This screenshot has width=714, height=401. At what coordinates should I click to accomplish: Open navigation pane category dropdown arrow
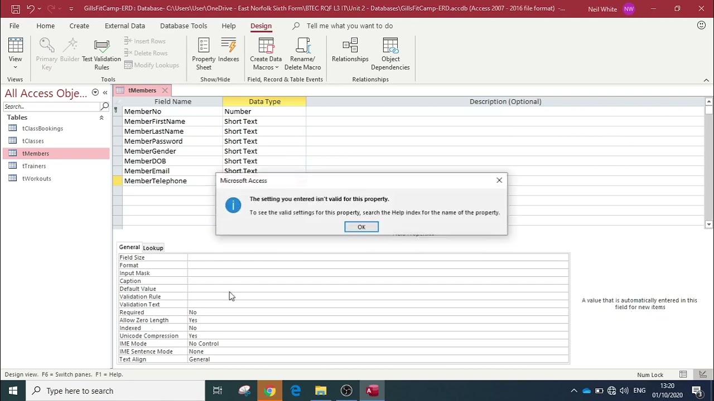click(x=95, y=92)
